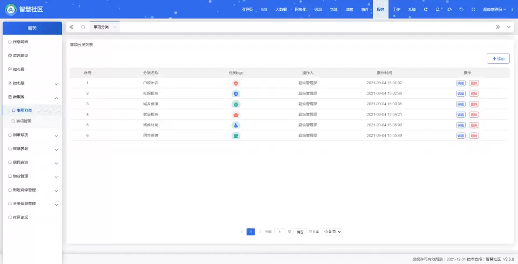Select 事项管理 submenu item
The height and width of the screenshot is (264, 518).
pyautogui.click(x=32, y=121)
